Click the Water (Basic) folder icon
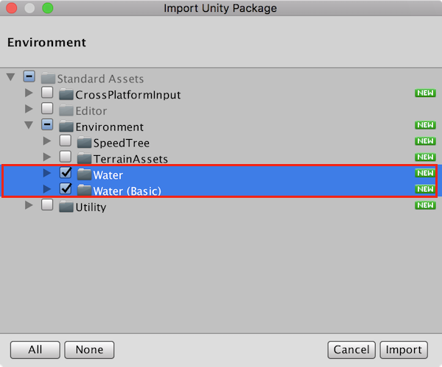442x367 pixels. click(83, 190)
